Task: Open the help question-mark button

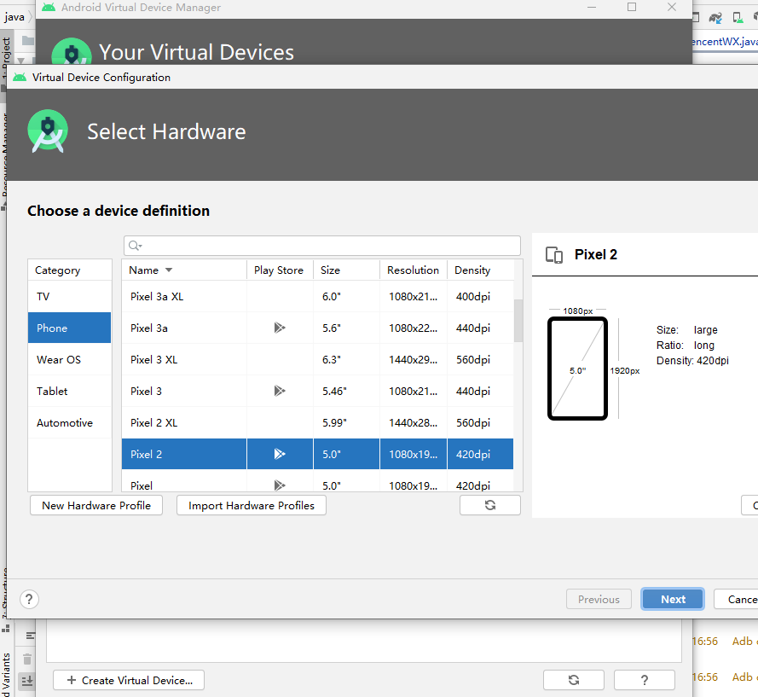Action: coord(29,599)
